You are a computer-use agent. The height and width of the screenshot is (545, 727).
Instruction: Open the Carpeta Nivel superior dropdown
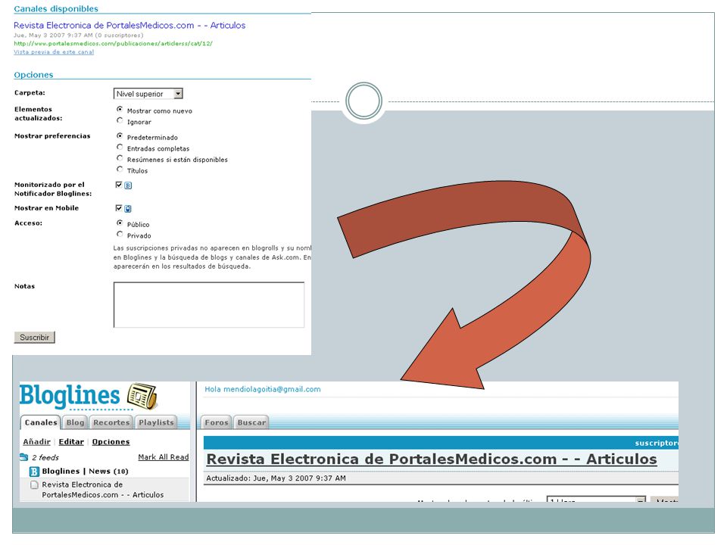pyautogui.click(x=148, y=94)
